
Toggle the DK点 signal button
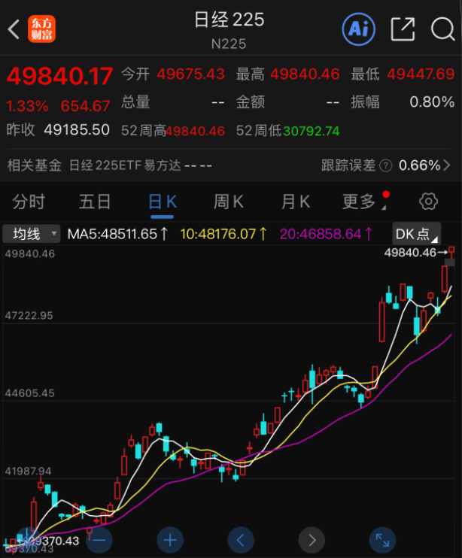pos(418,234)
